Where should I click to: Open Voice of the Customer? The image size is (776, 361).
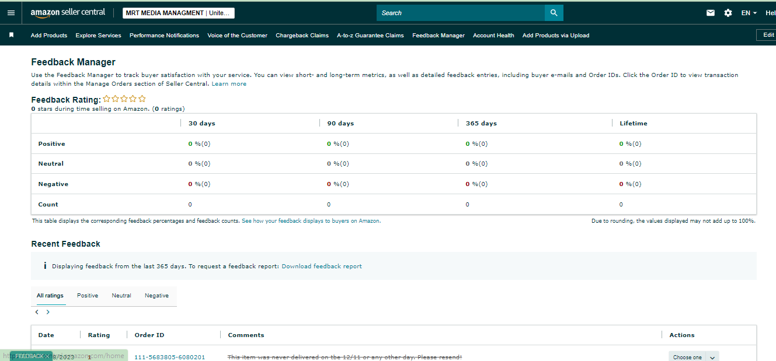[238, 36]
